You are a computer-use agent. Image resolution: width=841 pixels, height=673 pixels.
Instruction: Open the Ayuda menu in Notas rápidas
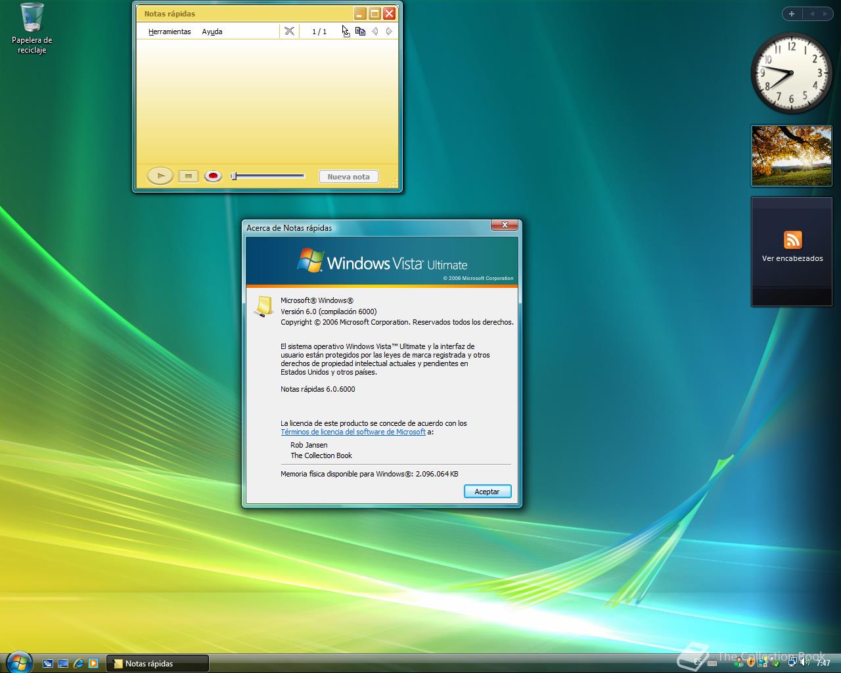pyautogui.click(x=212, y=32)
